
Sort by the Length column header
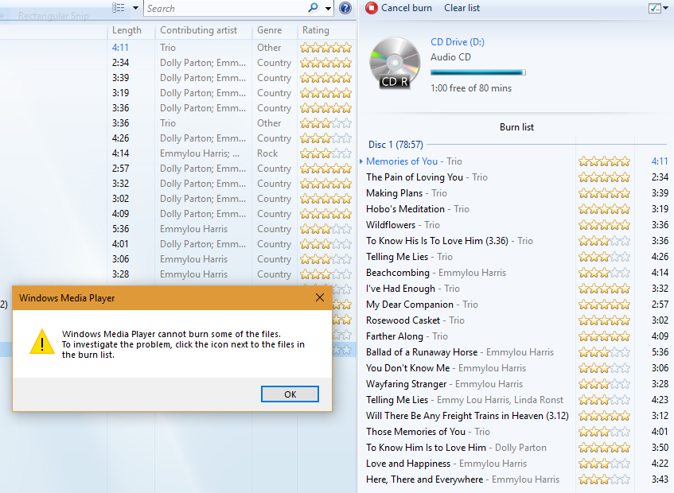(x=127, y=30)
